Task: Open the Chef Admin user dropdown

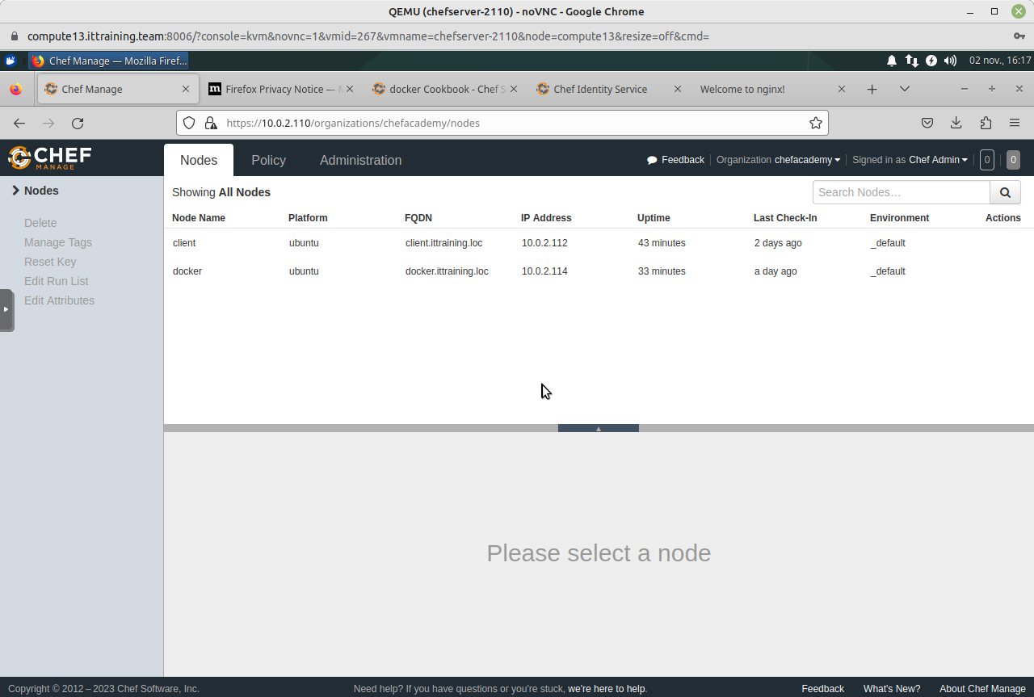Action: pyautogui.click(x=937, y=160)
